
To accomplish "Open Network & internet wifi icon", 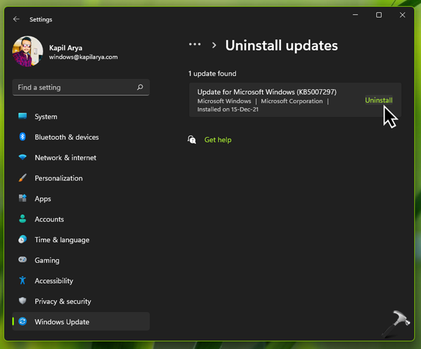I will point(23,158).
